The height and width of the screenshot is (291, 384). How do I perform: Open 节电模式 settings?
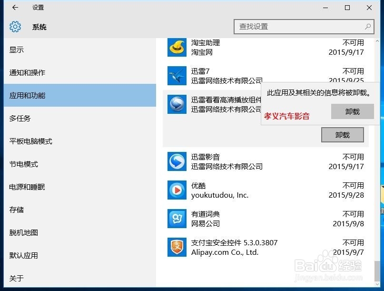pos(80,164)
